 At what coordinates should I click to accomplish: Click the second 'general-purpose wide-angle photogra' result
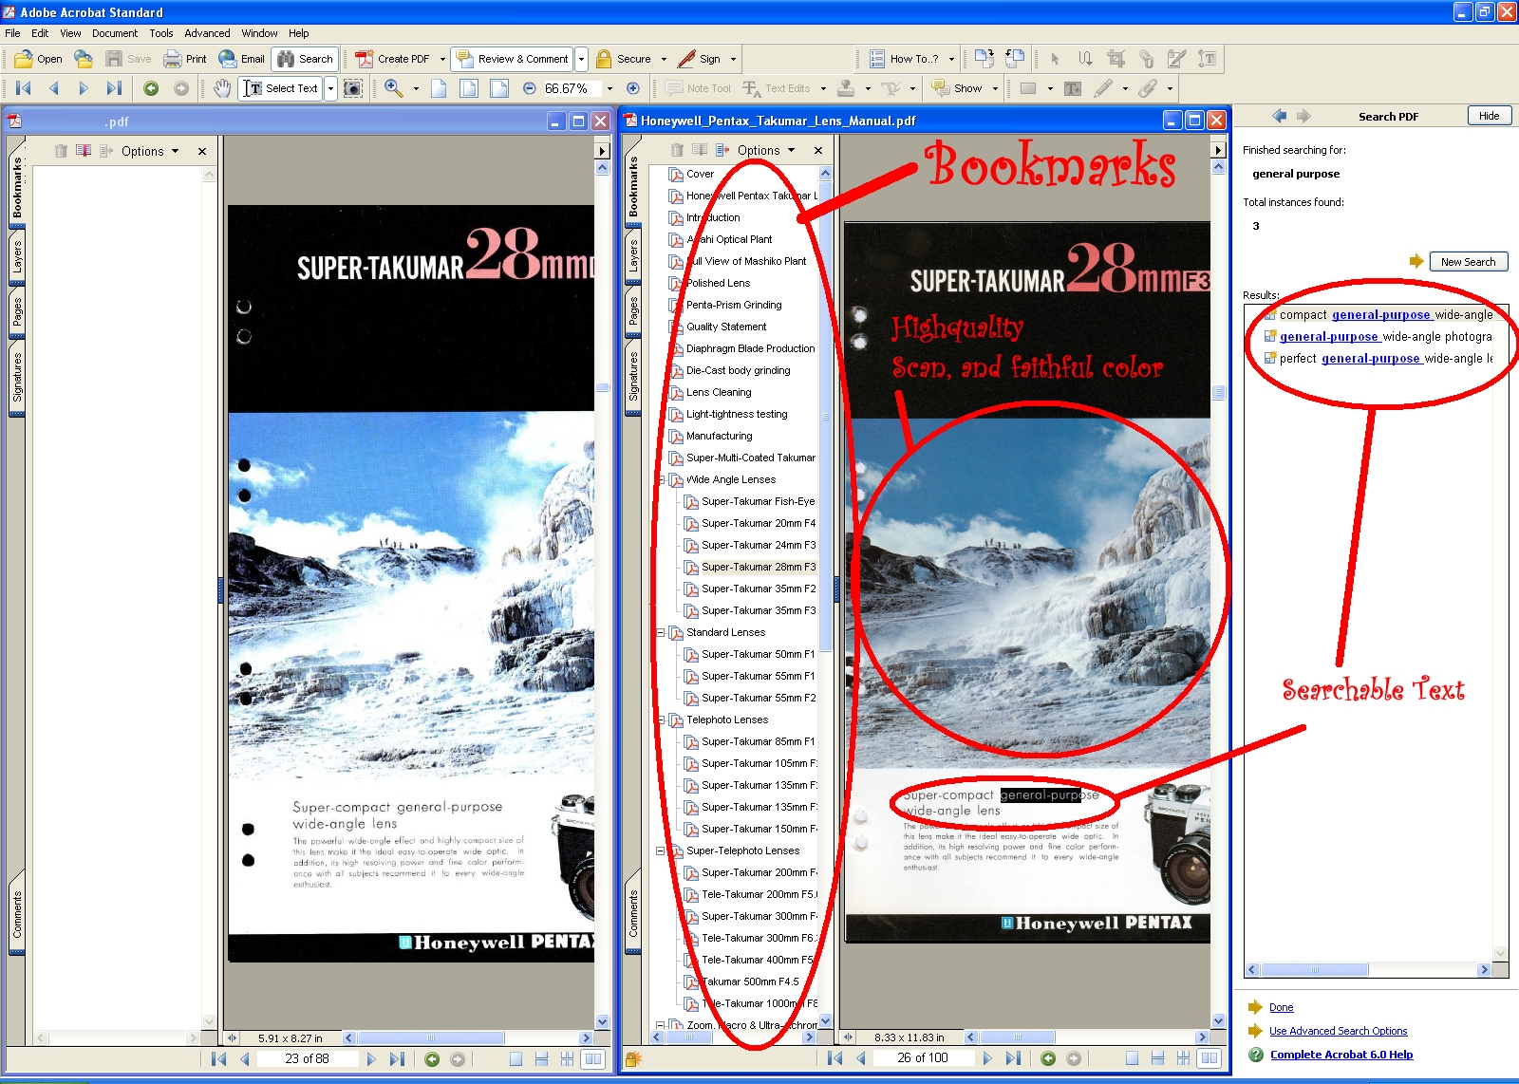pos(1378,337)
